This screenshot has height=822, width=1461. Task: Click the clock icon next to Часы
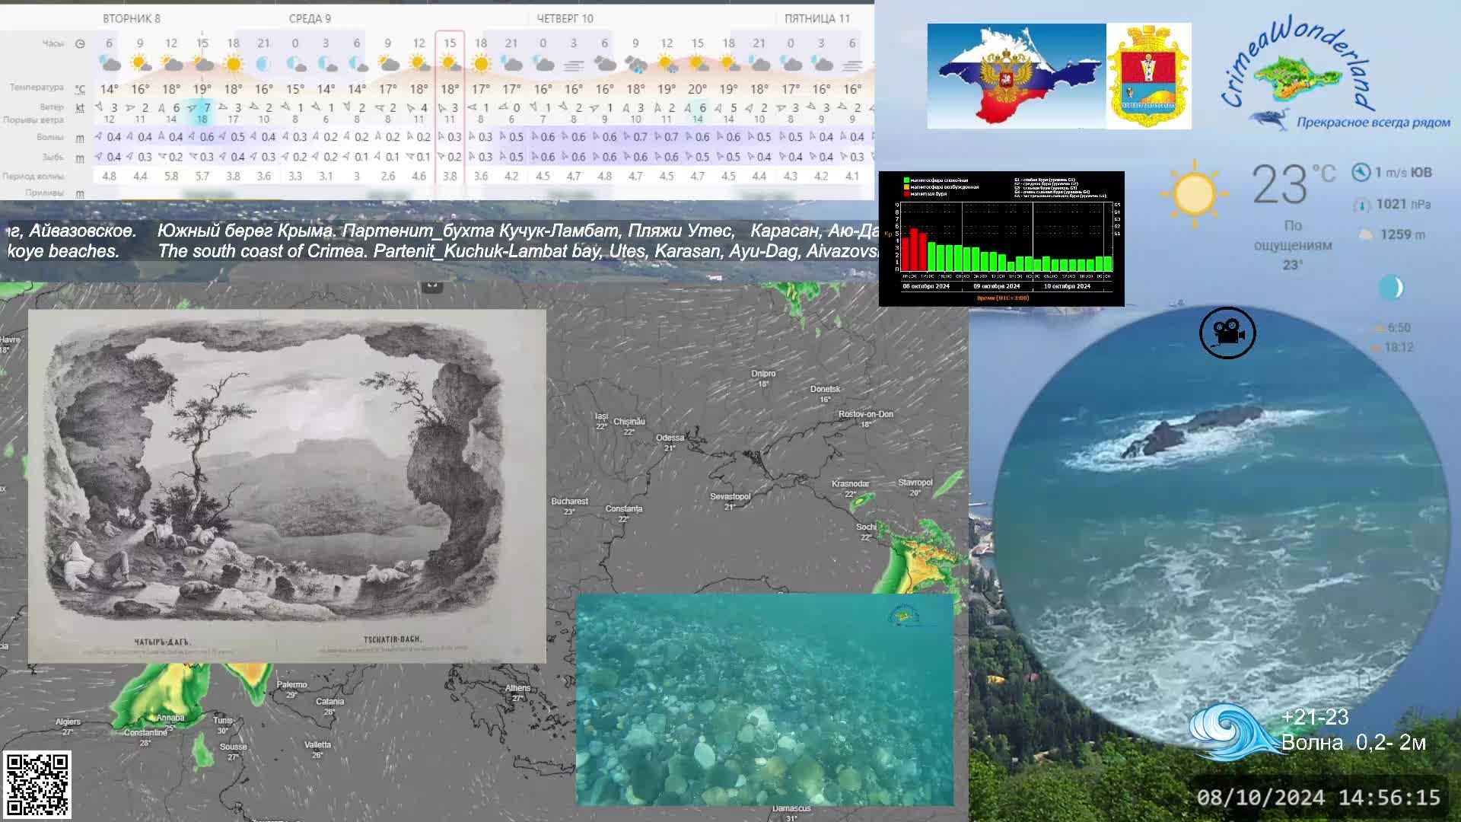[x=80, y=44]
